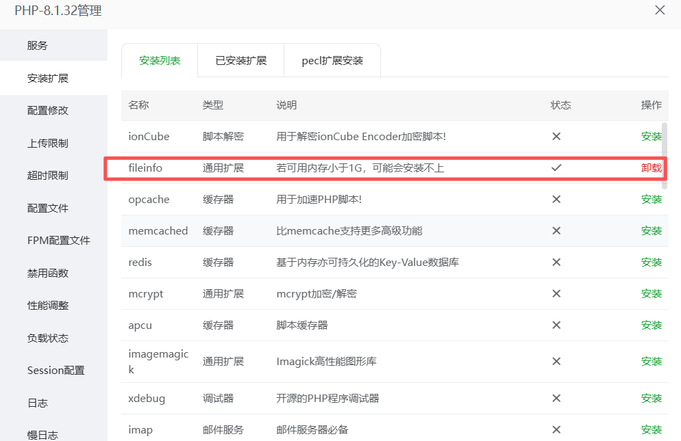Image resolution: width=681 pixels, height=441 pixels.
Task: Select the 安装列表 tab
Action: 160,60
